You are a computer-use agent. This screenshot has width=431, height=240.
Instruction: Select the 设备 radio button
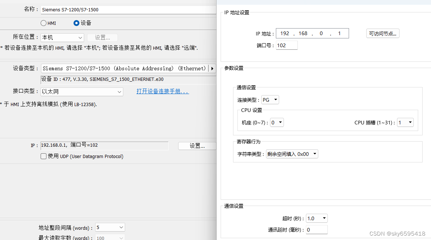(x=76, y=23)
